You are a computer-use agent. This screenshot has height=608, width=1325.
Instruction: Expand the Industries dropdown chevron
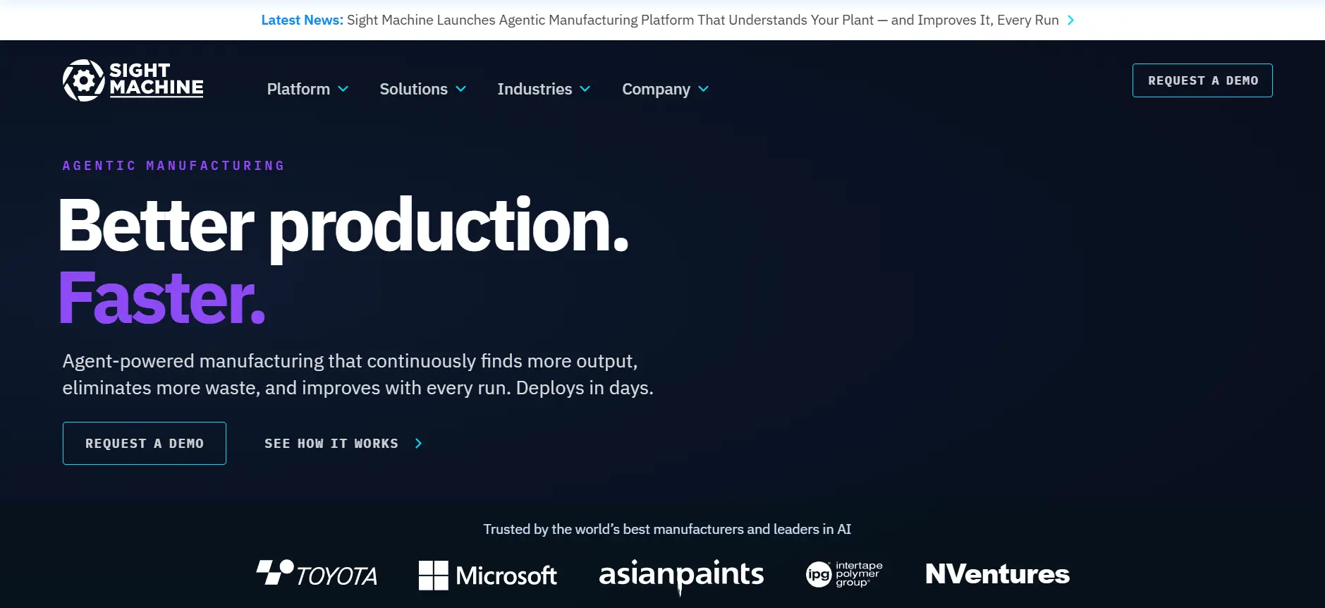(585, 89)
